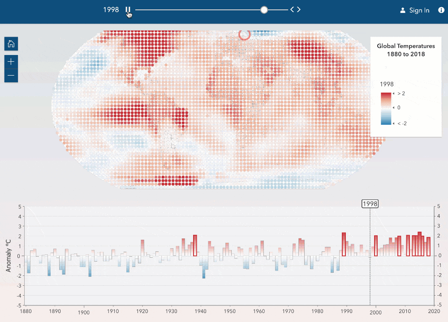
Task: Click the person icon next to Sign In
Action: [402, 10]
